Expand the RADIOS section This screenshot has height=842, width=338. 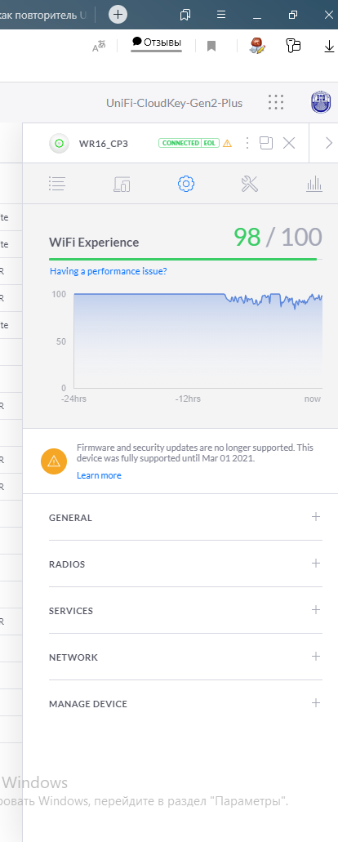pos(185,564)
